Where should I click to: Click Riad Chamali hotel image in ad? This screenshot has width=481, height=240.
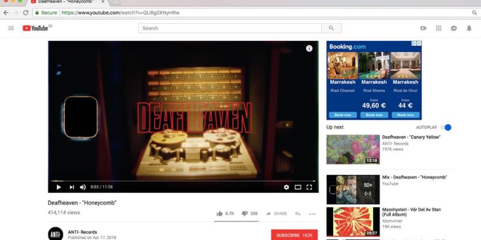coord(343,65)
